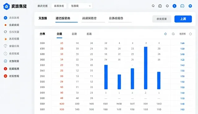Click the grey clock circle icon above table

[x=173, y=34]
